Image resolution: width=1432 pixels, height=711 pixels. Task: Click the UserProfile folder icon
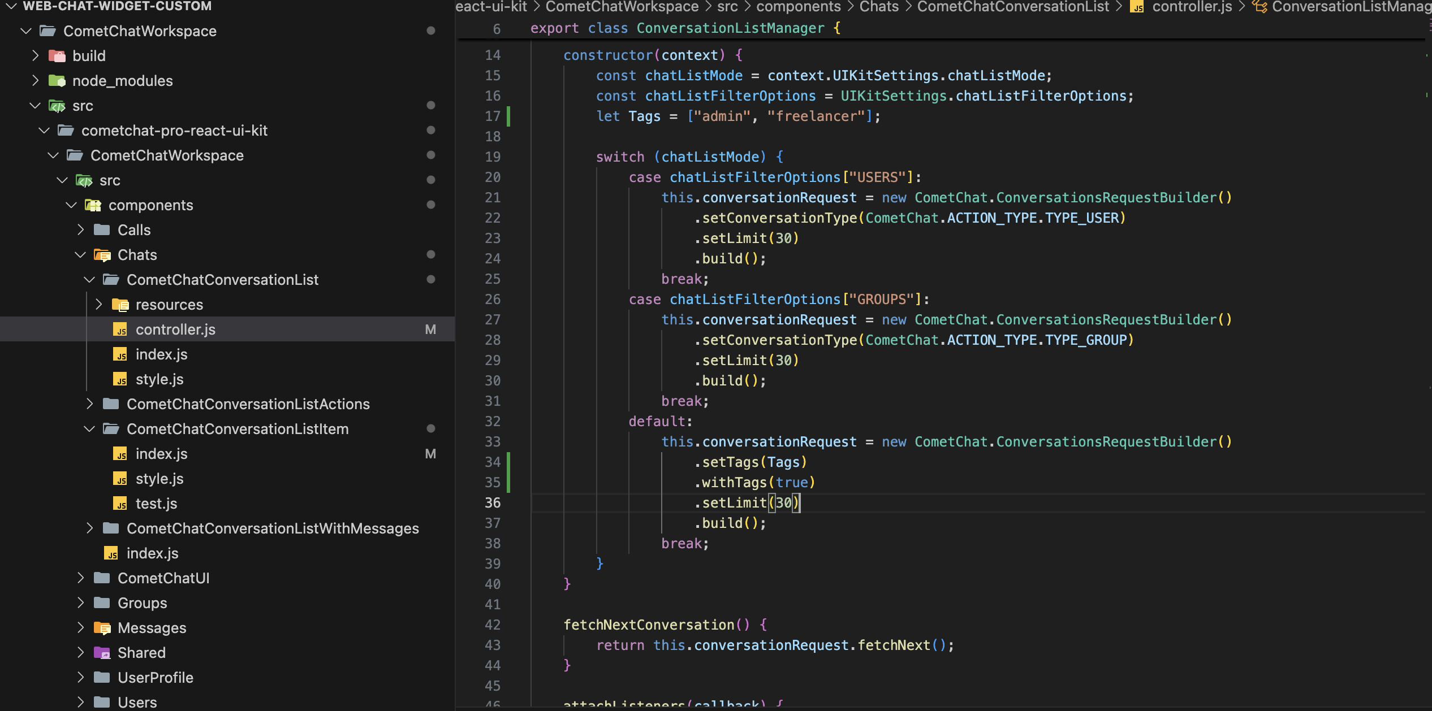[102, 678]
